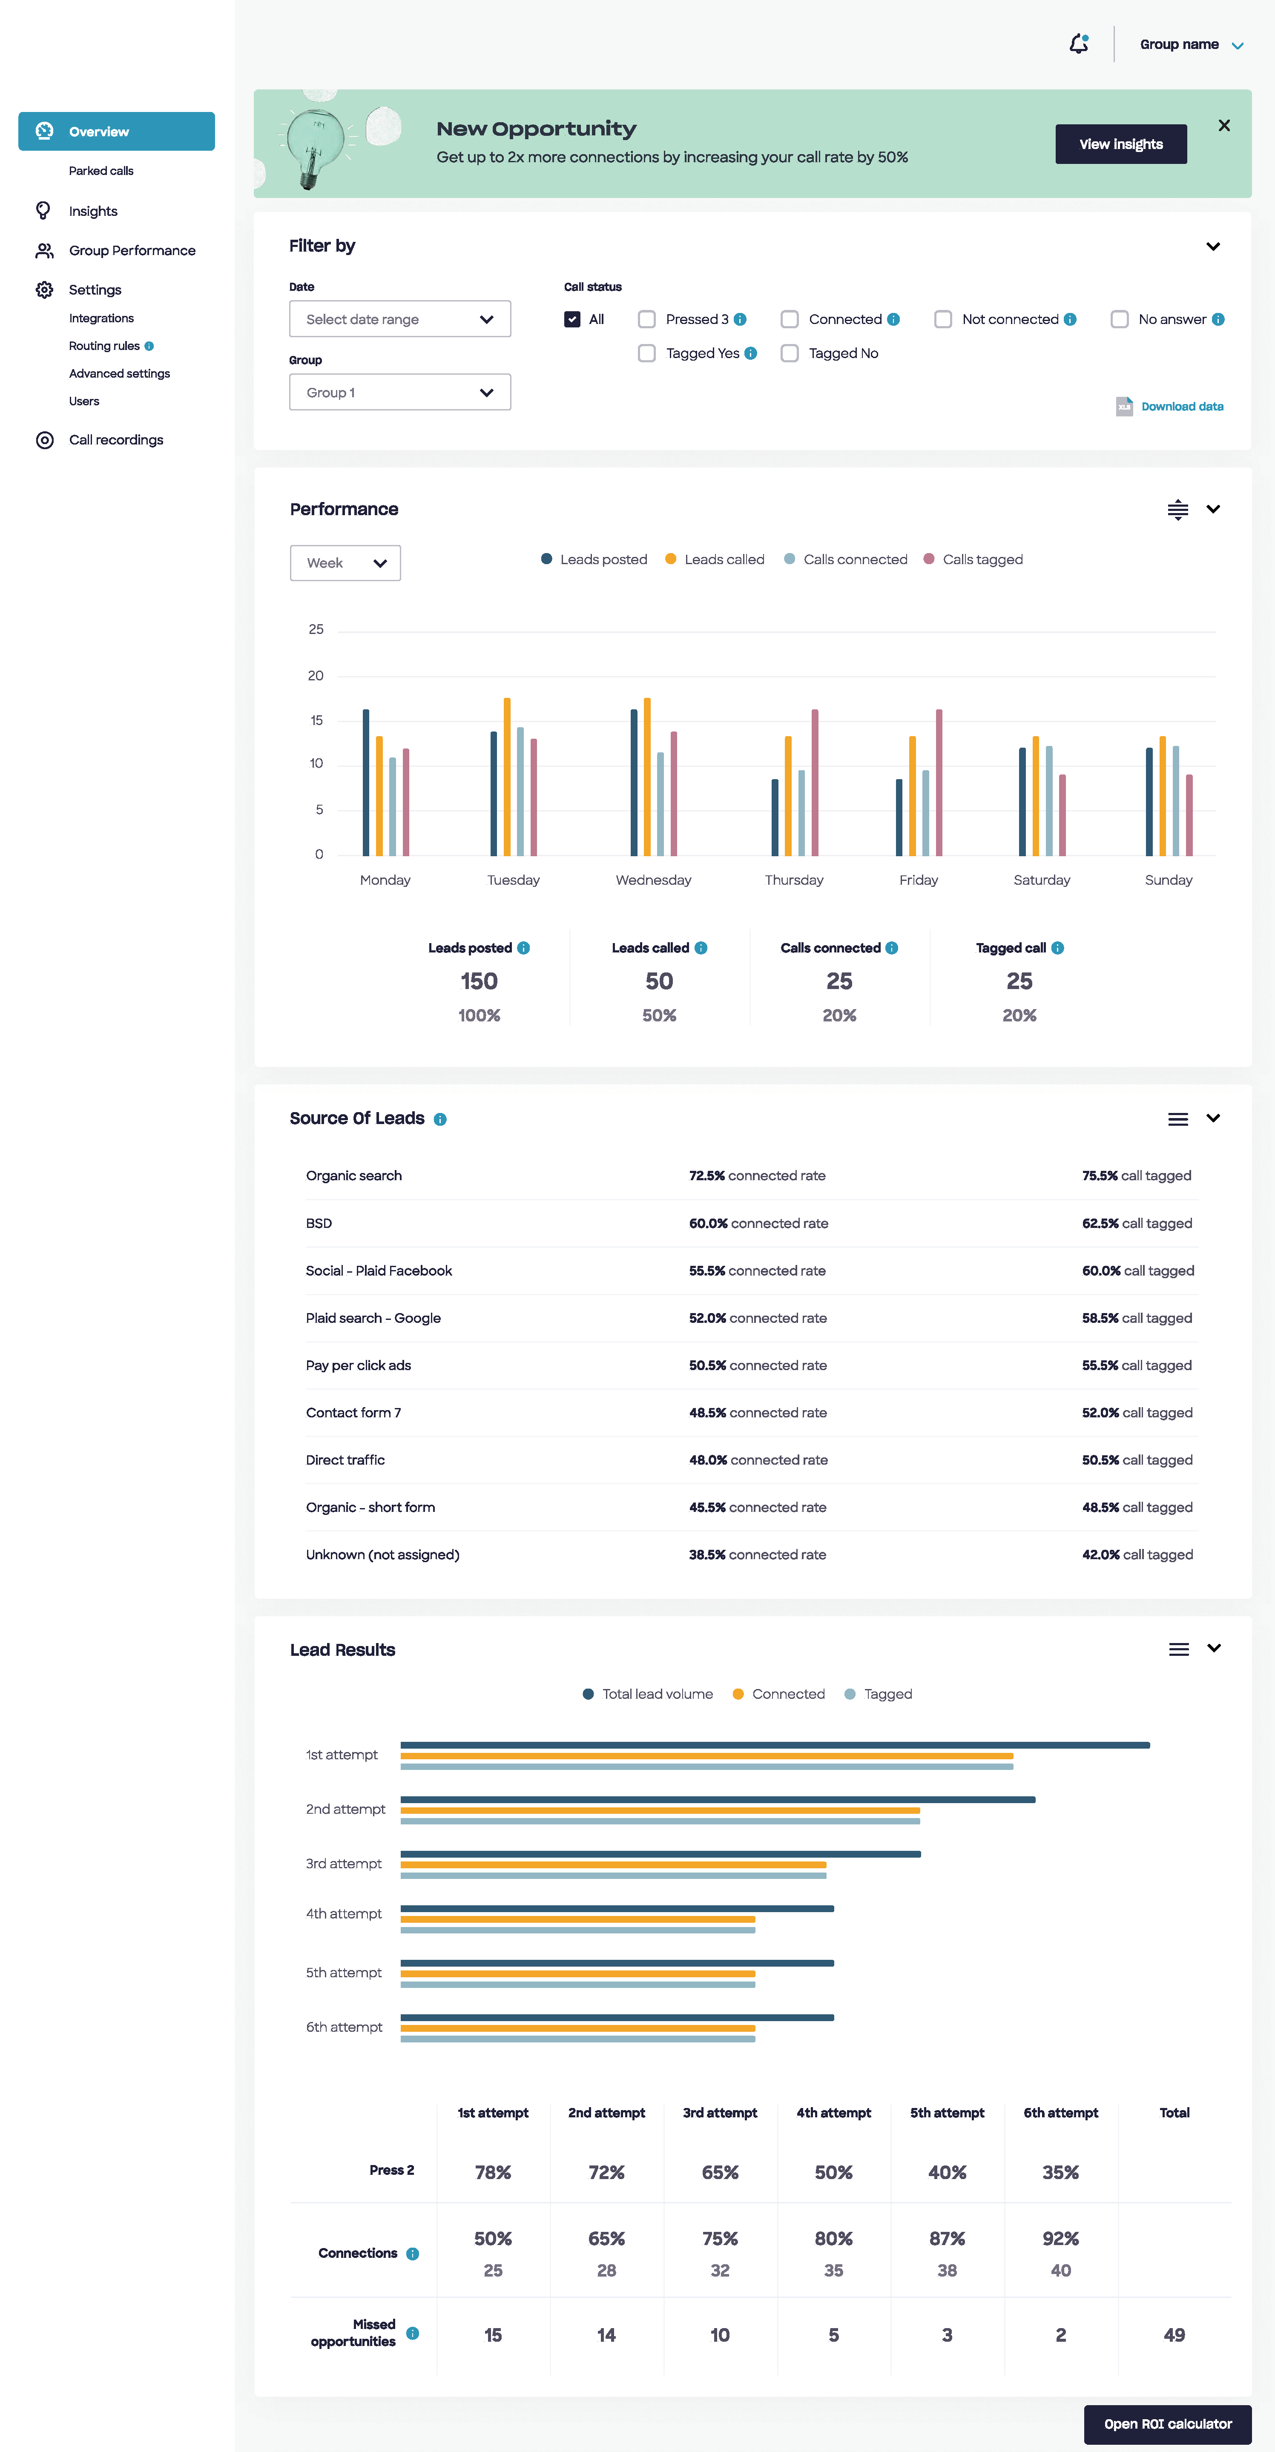The width and height of the screenshot is (1275, 2452).
Task: Check the Tagged Yes filter
Action: (x=646, y=353)
